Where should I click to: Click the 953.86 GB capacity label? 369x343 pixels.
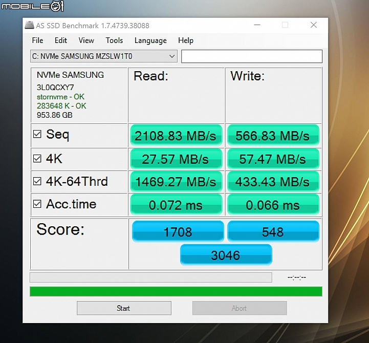point(55,115)
